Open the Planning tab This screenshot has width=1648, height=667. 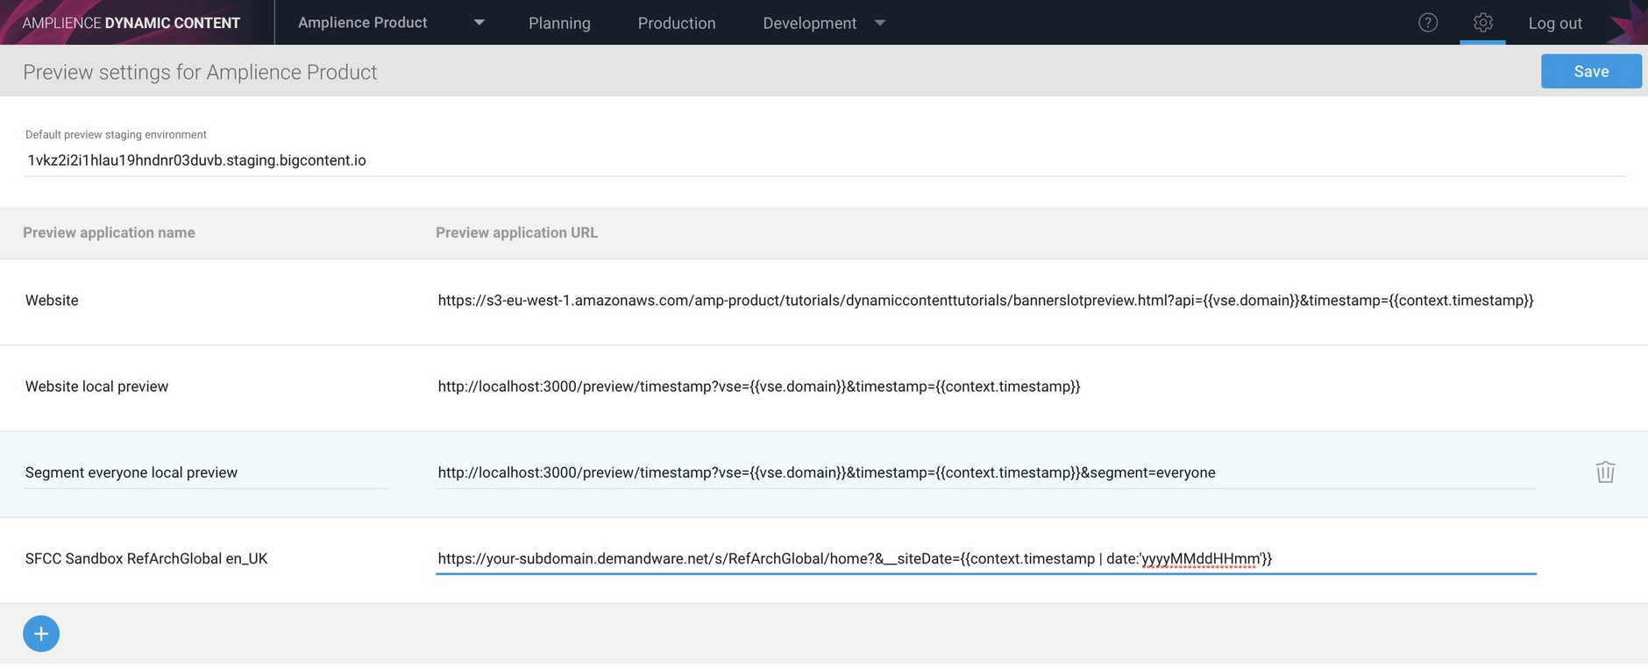tap(559, 23)
